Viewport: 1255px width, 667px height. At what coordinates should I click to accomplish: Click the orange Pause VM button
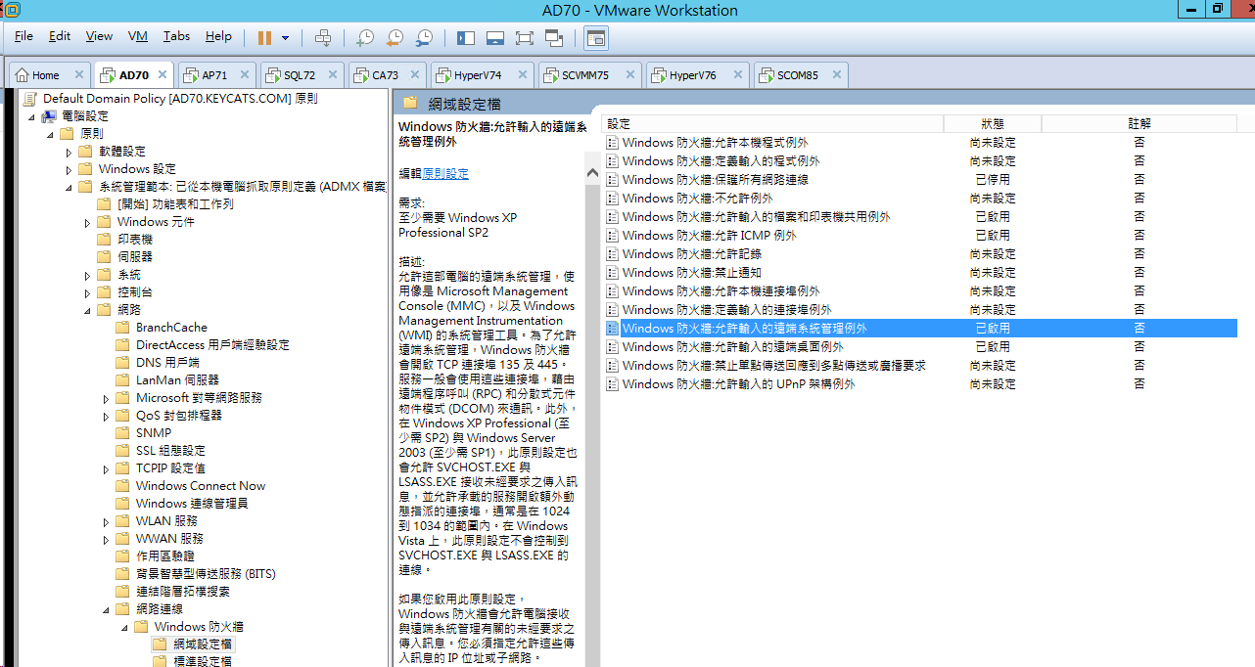[x=264, y=37]
